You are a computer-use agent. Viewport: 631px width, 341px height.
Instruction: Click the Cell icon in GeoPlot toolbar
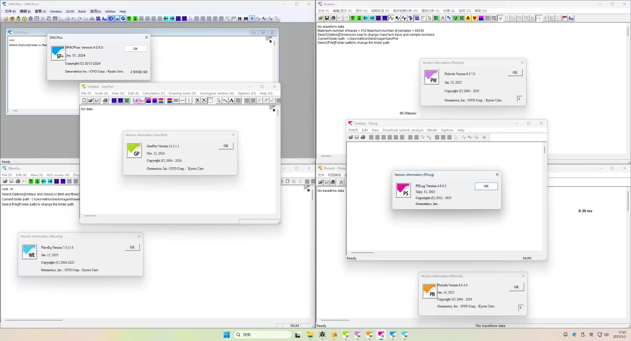[135, 101]
